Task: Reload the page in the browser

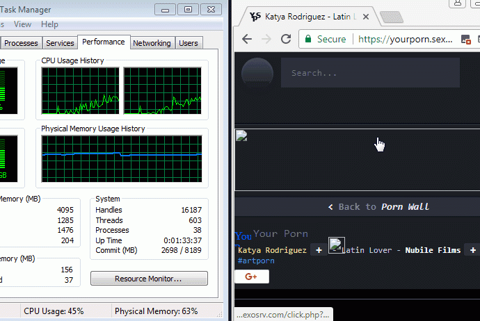Action: click(286, 39)
